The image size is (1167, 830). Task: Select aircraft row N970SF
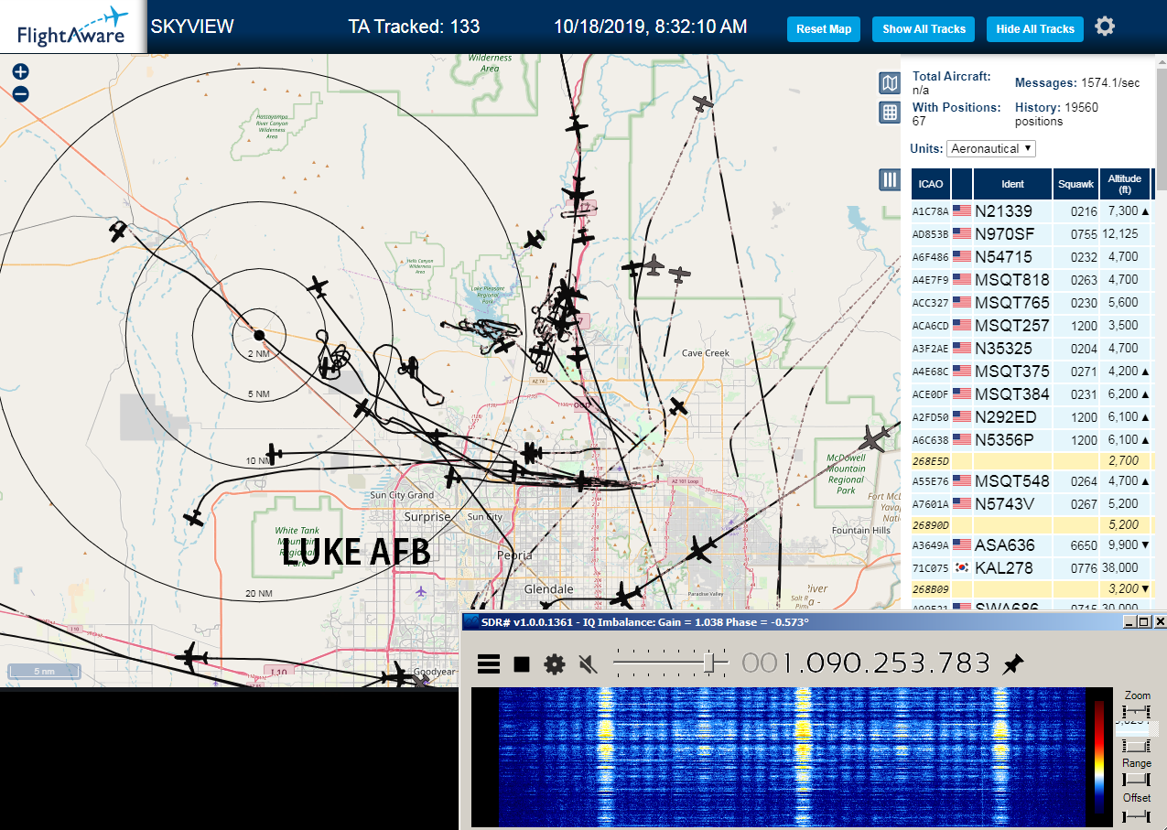[x=1031, y=234]
